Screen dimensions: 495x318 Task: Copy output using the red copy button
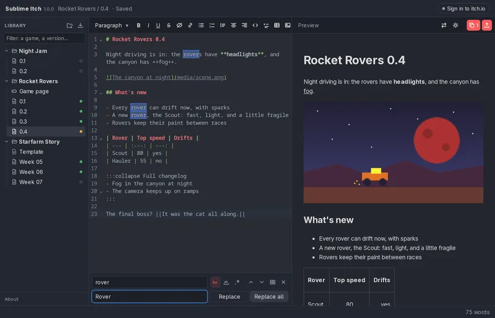point(473,25)
